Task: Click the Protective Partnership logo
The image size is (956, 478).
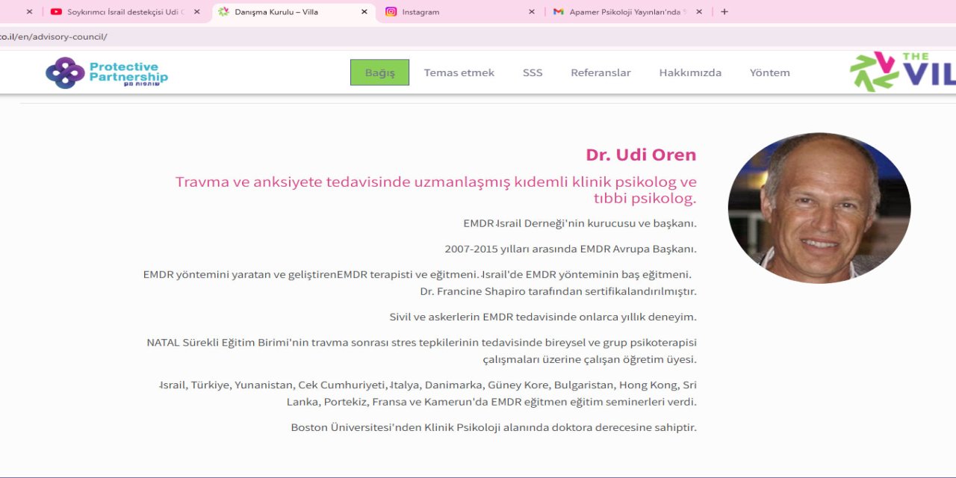Action: point(108,72)
